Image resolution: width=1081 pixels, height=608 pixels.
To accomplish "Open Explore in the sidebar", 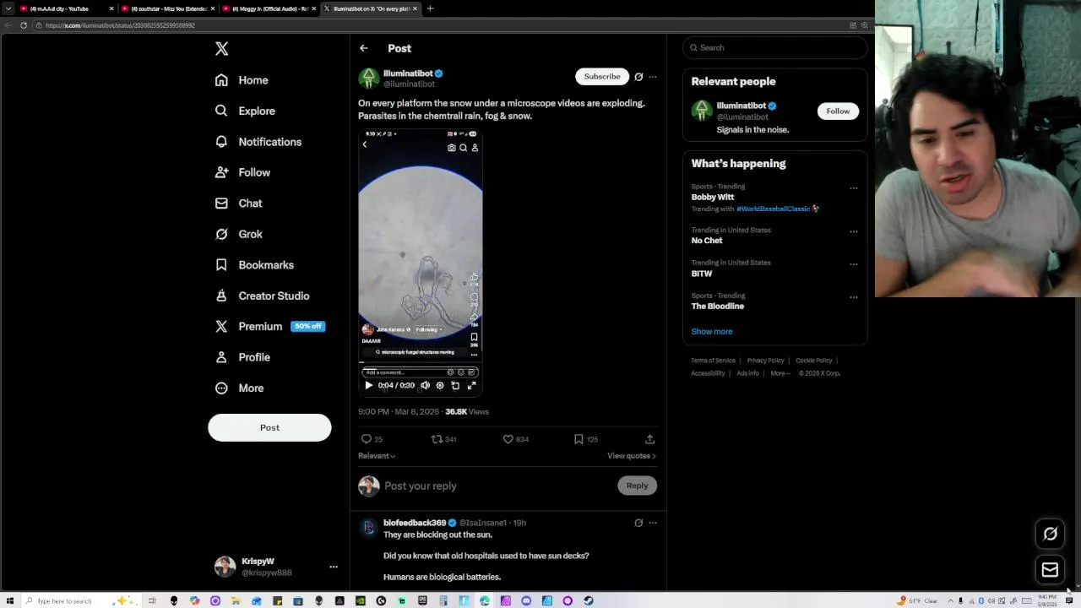I will pos(245,111).
